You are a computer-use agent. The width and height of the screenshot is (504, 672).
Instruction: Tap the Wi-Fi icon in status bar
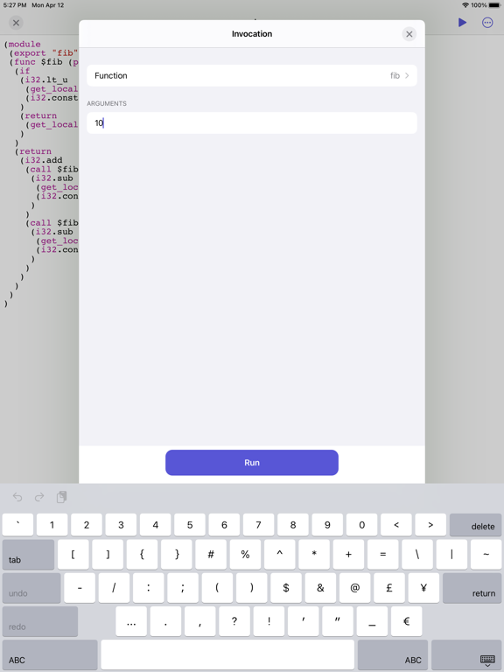click(x=465, y=5)
